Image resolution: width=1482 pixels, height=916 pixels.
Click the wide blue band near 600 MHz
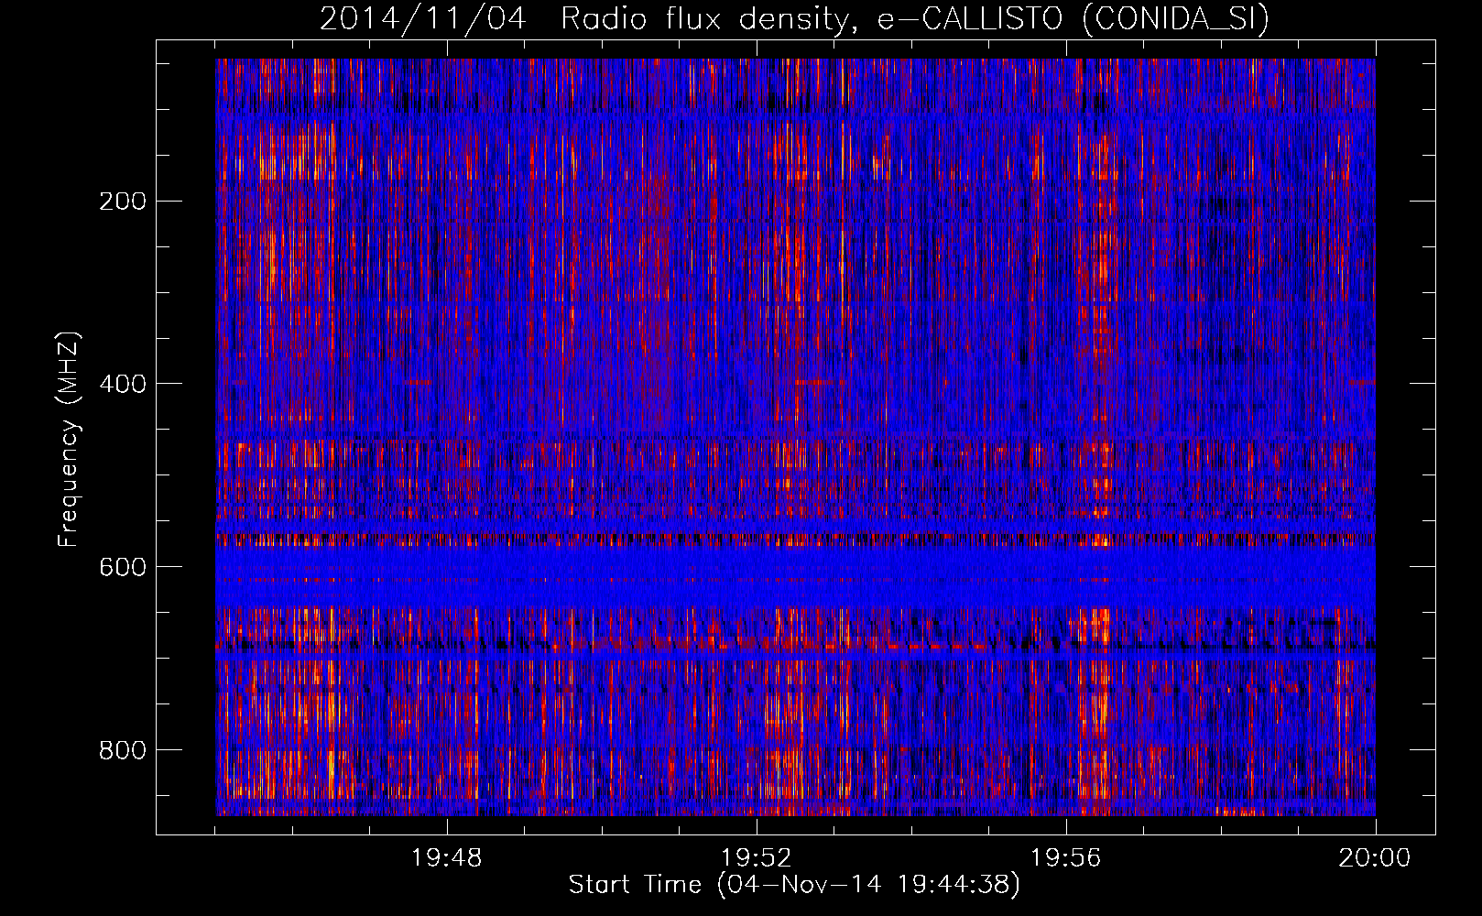point(795,575)
